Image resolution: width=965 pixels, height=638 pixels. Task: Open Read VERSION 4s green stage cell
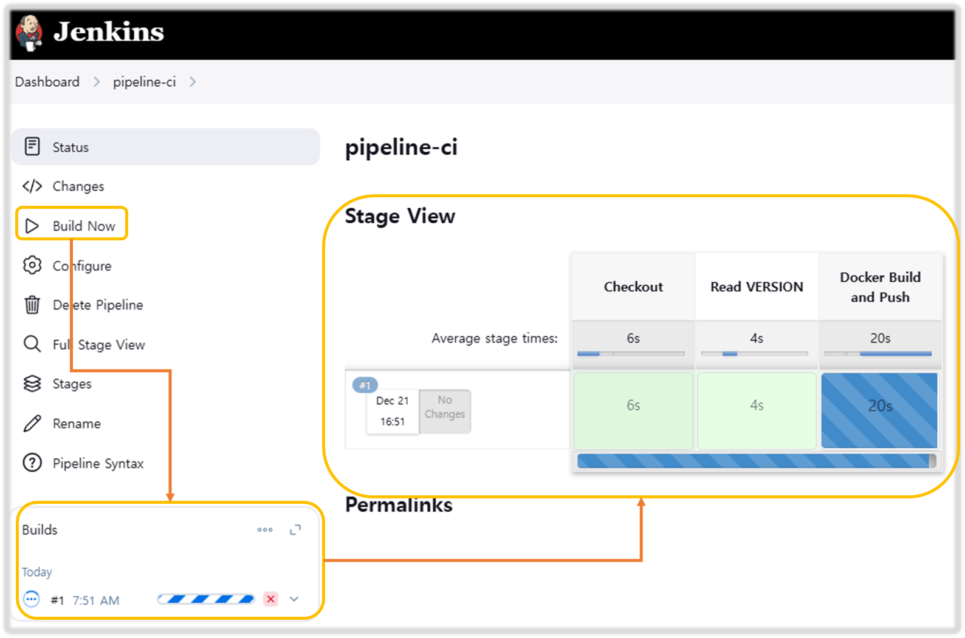coord(757,410)
